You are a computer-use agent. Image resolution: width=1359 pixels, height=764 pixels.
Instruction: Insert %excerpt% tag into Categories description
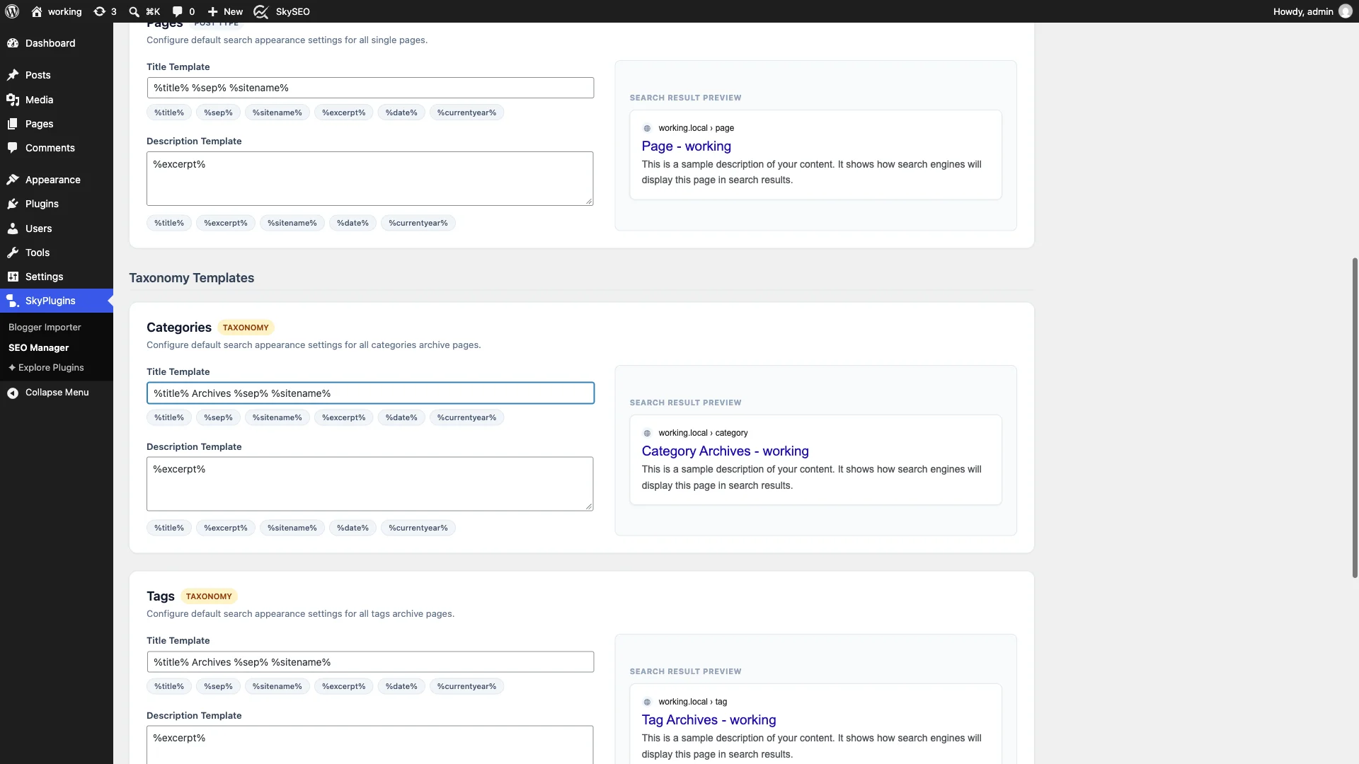coord(226,528)
